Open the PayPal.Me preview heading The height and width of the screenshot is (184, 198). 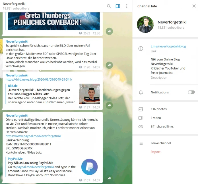(x=15, y=159)
